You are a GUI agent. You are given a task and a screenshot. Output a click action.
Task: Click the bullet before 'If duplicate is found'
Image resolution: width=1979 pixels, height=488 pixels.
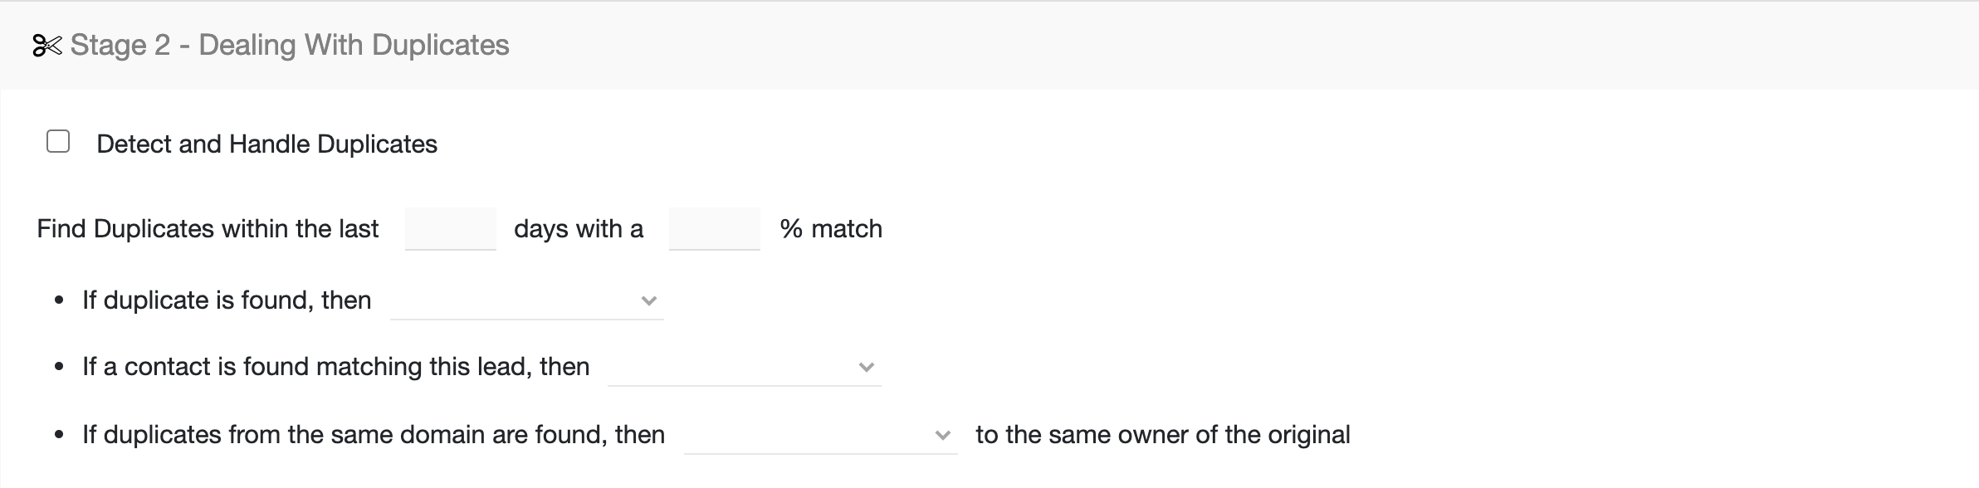point(58,301)
